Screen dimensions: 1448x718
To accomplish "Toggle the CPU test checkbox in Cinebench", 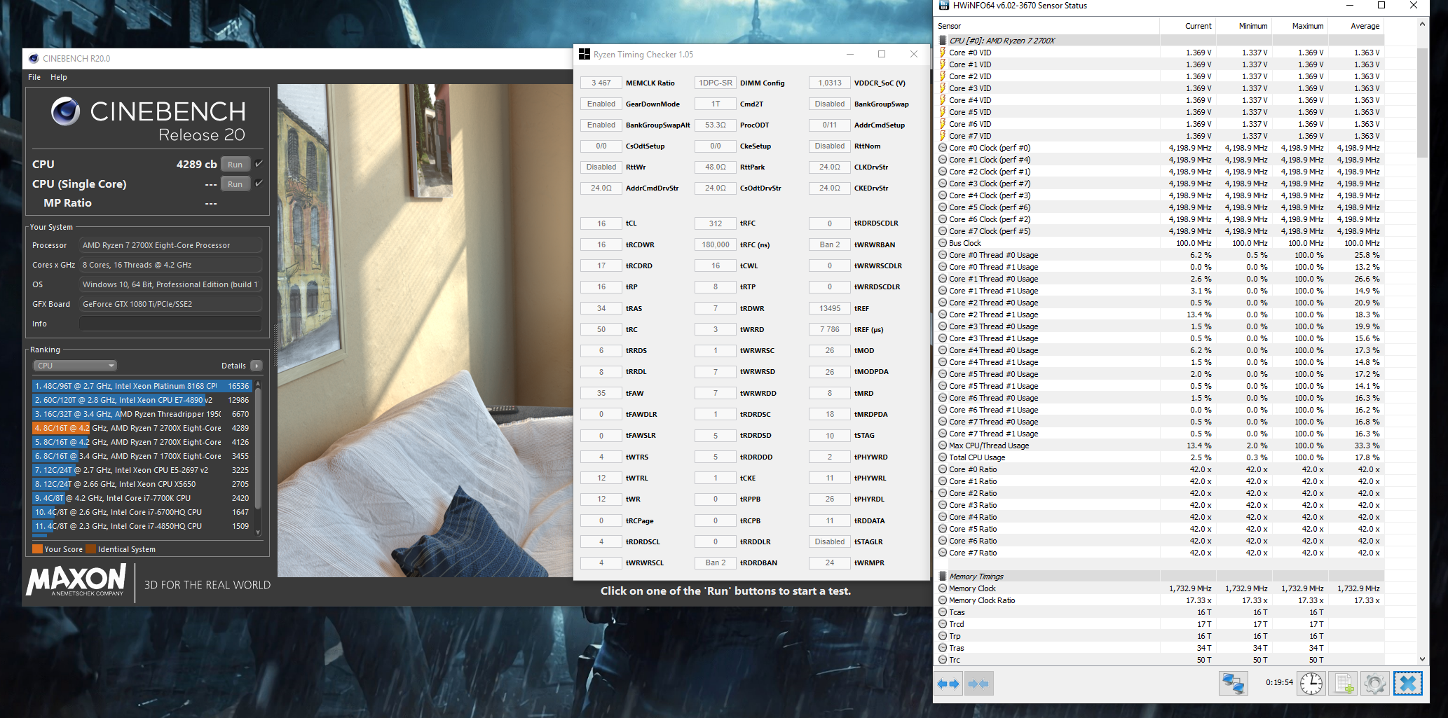I will pyautogui.click(x=259, y=164).
